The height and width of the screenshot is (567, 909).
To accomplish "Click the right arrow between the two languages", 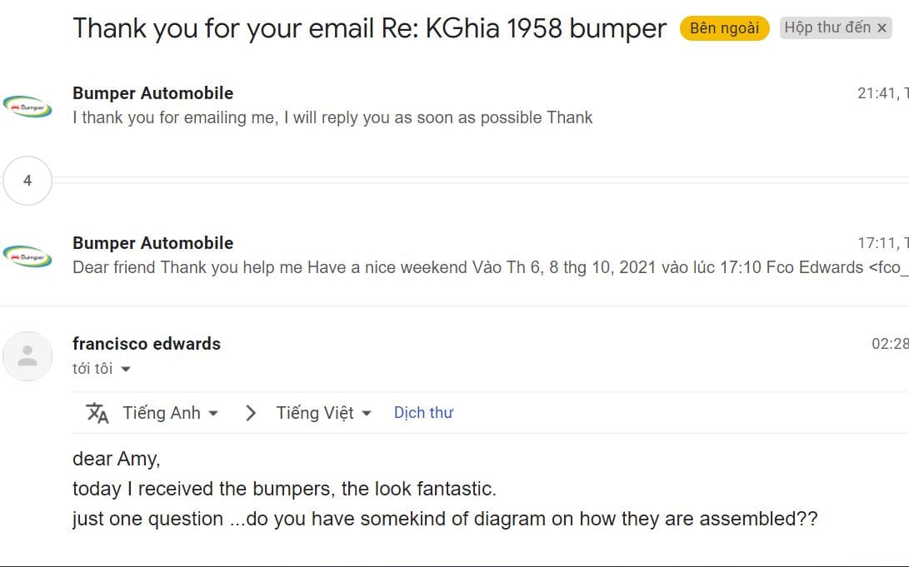I will 250,413.
